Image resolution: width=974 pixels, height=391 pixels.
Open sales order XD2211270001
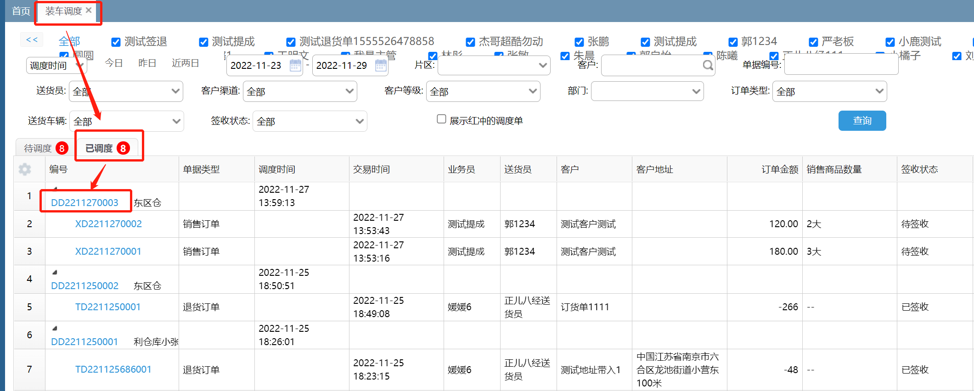tap(108, 251)
